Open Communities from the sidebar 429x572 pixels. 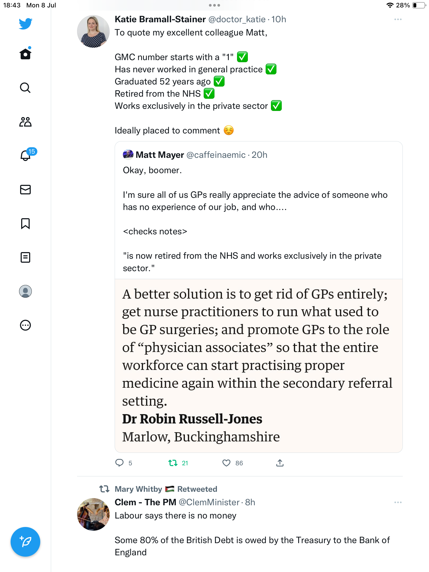point(25,122)
